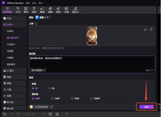Click the trash delete icon in bottom toolbar

(x=18, y=114)
